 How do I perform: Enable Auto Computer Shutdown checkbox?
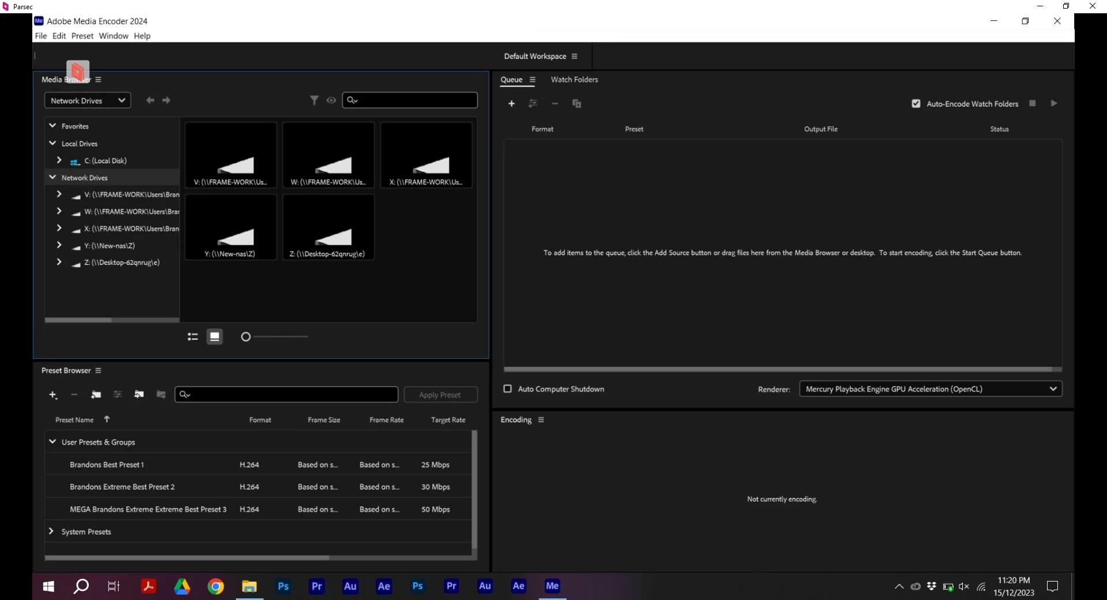tap(507, 389)
